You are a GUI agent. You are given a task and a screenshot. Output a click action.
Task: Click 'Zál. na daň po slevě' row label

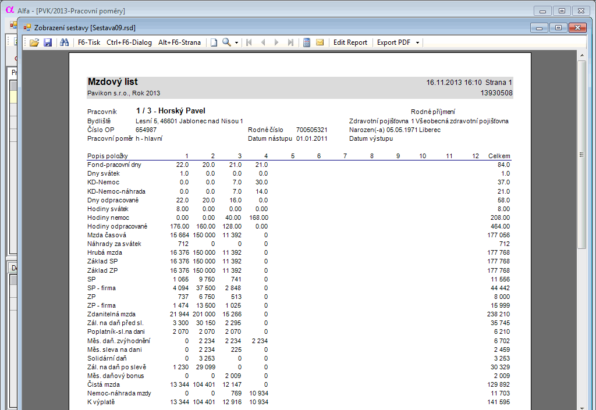point(116,367)
